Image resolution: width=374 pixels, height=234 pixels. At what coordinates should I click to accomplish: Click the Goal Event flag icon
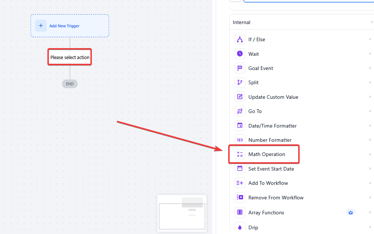(240, 68)
